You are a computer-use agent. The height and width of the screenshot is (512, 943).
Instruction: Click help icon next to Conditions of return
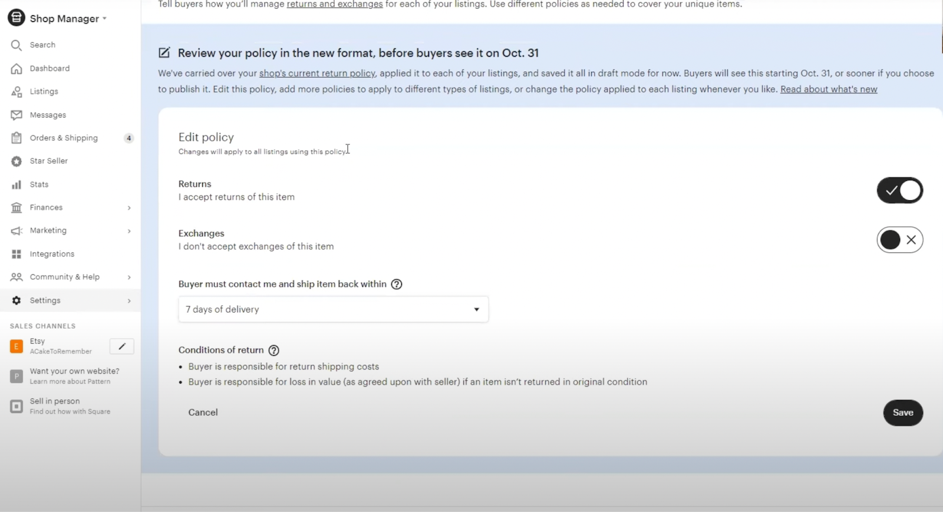tap(273, 351)
